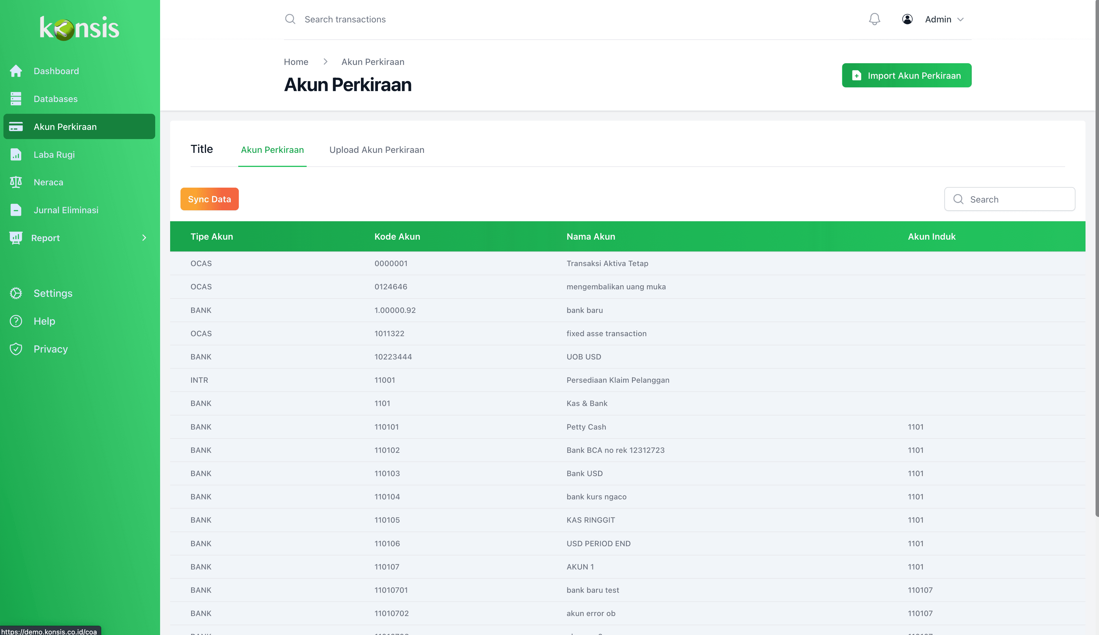The height and width of the screenshot is (635, 1099).
Task: Open notifications bell icon
Action: click(x=874, y=19)
